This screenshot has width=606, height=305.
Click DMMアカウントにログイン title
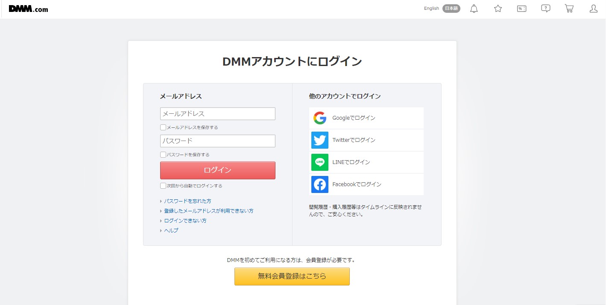tap(292, 61)
